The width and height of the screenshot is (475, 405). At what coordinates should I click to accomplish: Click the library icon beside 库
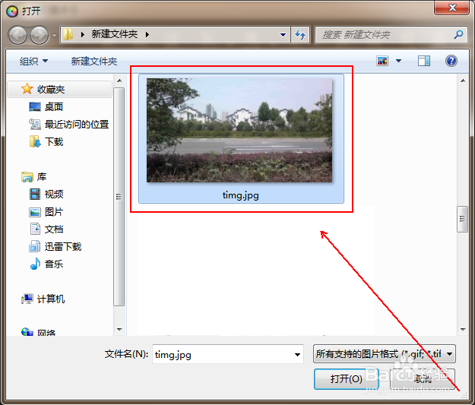[x=27, y=177]
